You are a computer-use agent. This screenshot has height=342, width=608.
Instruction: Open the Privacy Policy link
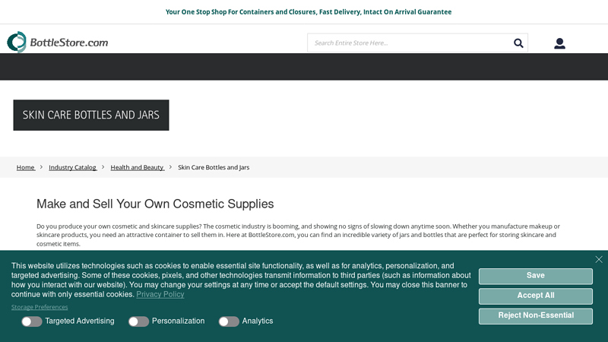[160, 295]
